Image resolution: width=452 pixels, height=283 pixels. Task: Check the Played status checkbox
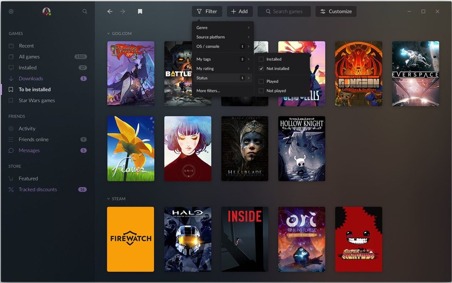261,81
